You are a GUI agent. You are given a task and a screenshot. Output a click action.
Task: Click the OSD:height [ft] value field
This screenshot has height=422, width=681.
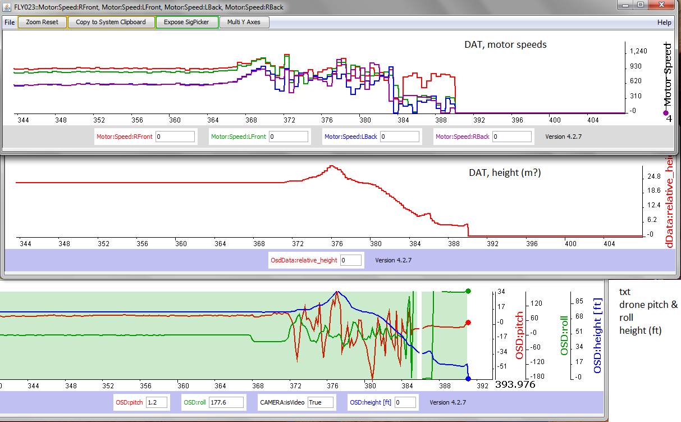pyautogui.click(x=405, y=402)
